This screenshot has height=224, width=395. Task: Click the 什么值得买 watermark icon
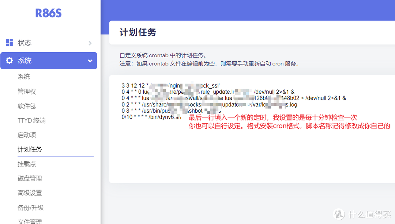point(339,215)
